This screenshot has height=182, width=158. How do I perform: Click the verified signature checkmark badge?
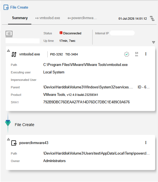point(126,54)
